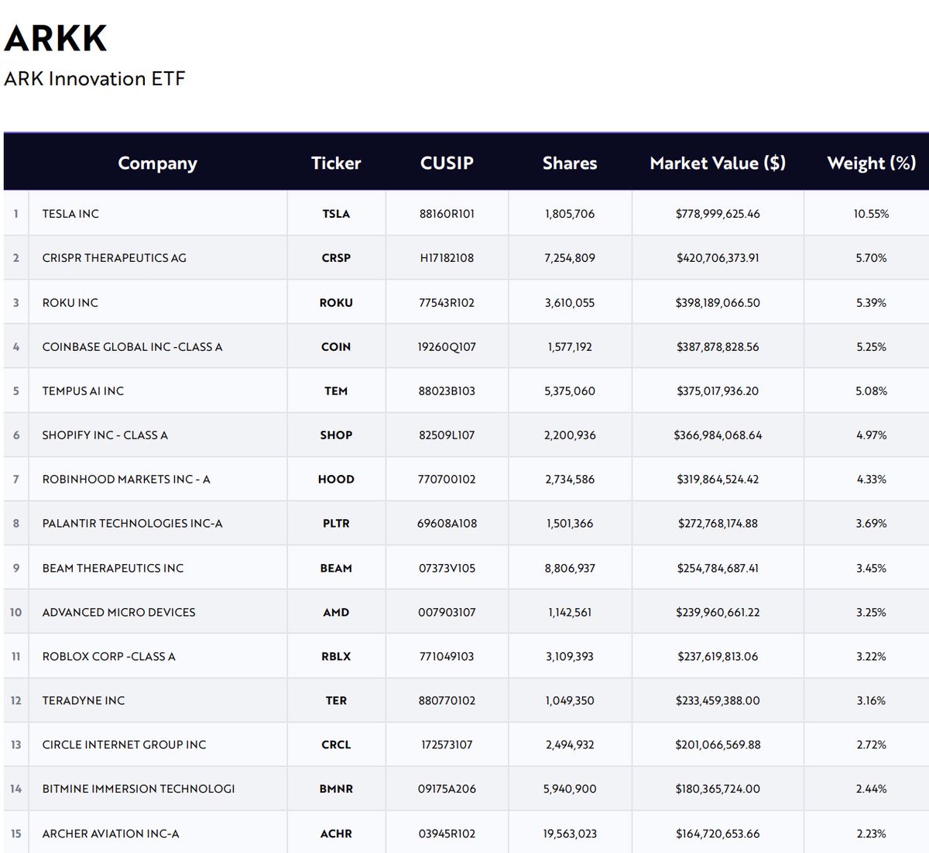Select the HOOD ticker cell
This screenshot has width=929, height=853.
pos(336,480)
